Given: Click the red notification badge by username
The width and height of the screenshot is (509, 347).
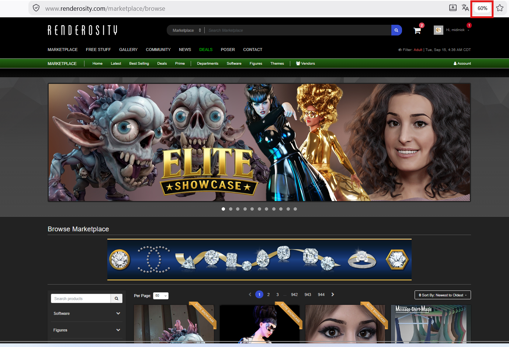Looking at the screenshot, I should pos(469,25).
